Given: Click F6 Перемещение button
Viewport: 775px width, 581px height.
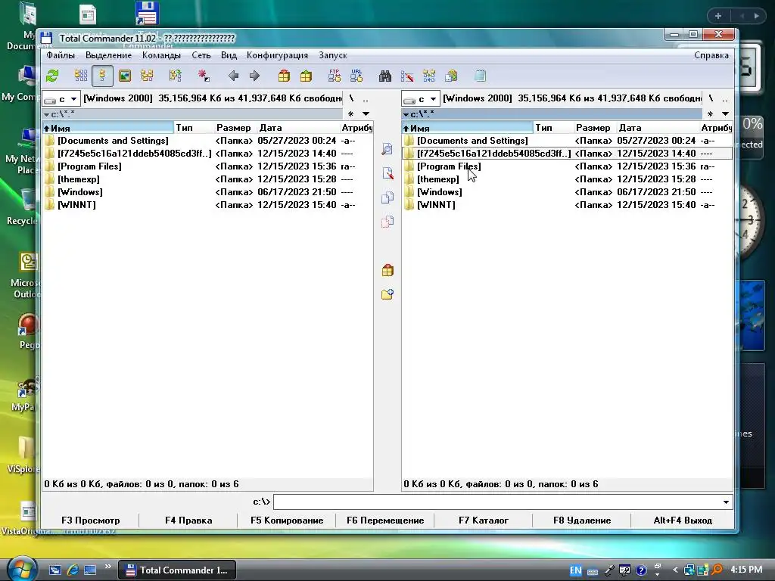Looking at the screenshot, I should 385,520.
